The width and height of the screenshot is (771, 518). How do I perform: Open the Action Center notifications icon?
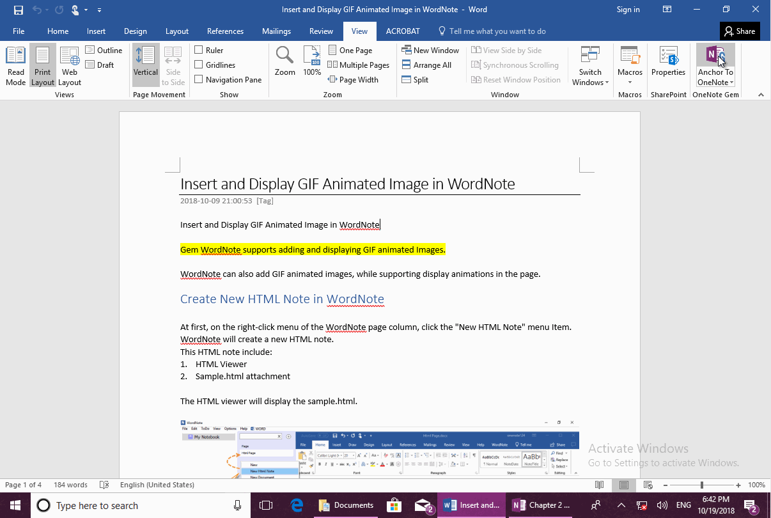751,505
